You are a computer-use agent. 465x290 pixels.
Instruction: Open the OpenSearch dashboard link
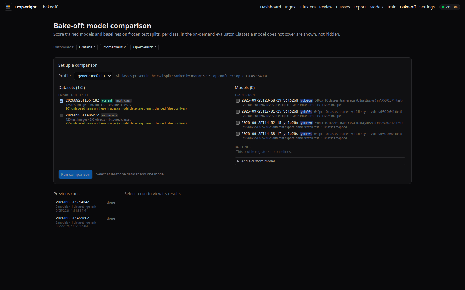tap(144, 47)
